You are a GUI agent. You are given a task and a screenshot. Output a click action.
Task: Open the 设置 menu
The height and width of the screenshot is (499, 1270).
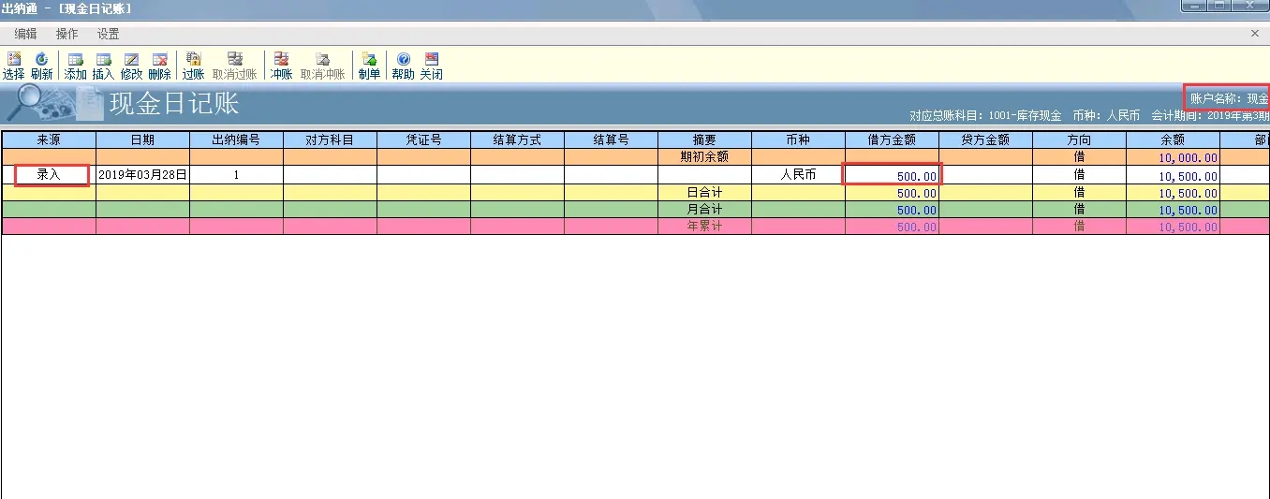(x=108, y=34)
